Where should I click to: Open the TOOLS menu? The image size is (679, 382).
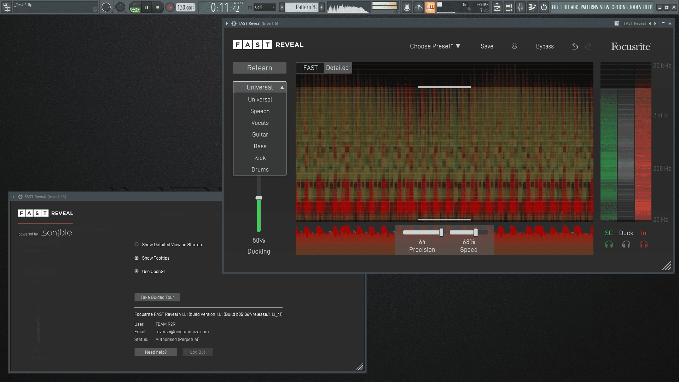tap(635, 7)
